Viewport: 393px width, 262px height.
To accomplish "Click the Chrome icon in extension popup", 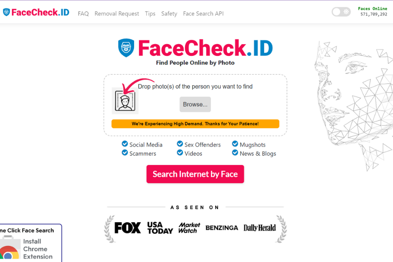I will pos(9,254).
